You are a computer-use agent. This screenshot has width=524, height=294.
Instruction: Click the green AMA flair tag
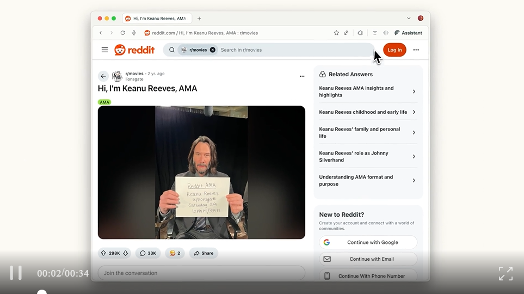104,102
